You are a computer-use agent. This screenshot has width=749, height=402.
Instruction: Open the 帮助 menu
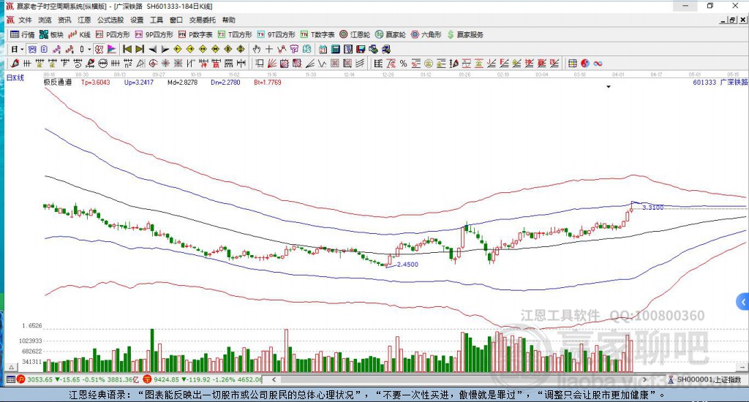229,20
